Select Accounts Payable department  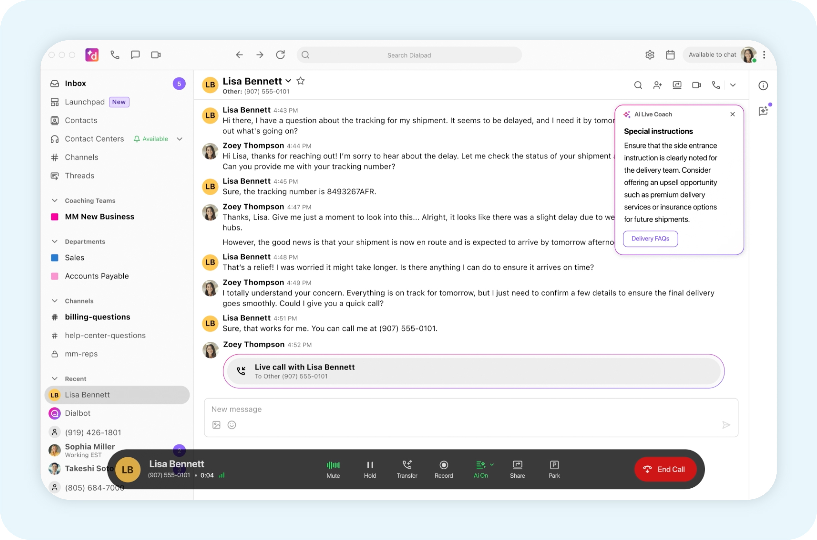[117, 276]
